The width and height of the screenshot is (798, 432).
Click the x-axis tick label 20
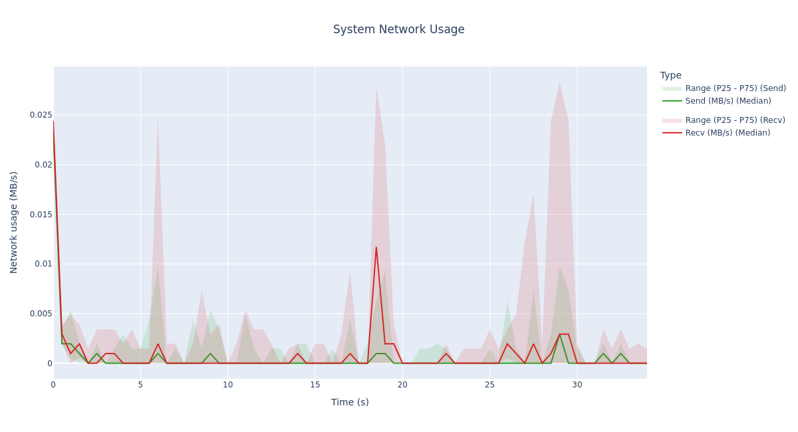402,385
